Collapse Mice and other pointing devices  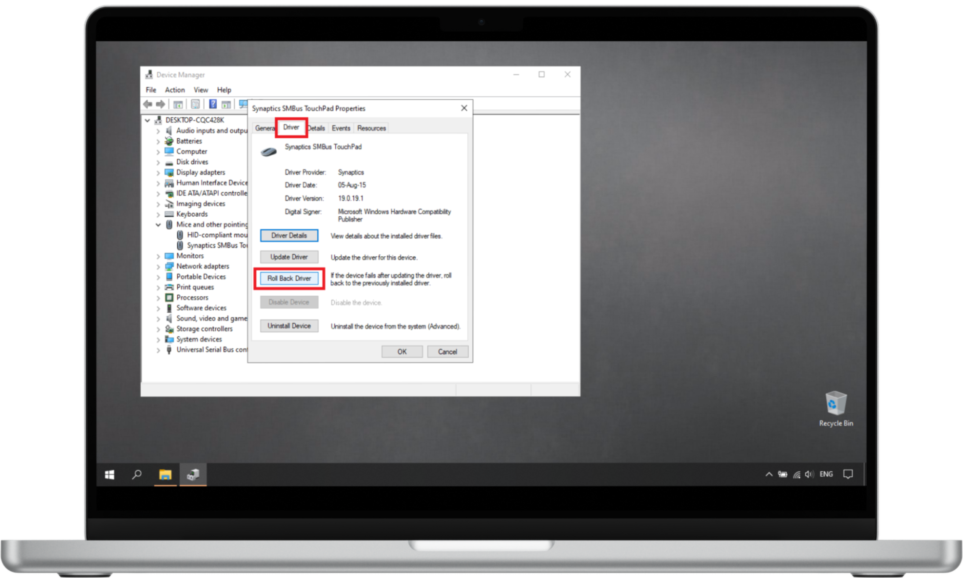(x=158, y=224)
